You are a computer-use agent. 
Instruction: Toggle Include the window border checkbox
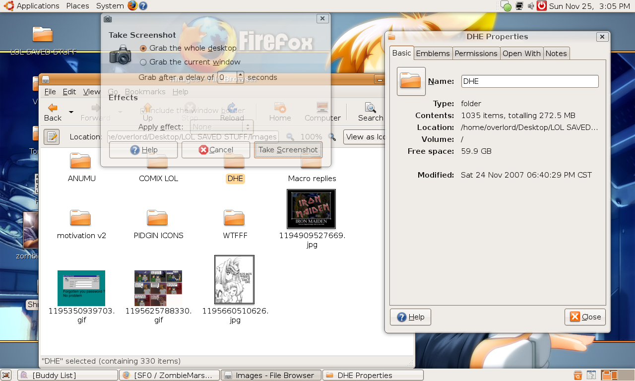click(x=192, y=111)
